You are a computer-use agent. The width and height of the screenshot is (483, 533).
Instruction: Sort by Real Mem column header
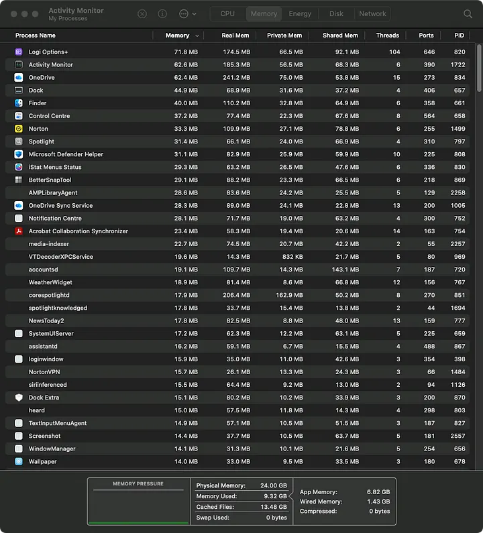point(235,36)
